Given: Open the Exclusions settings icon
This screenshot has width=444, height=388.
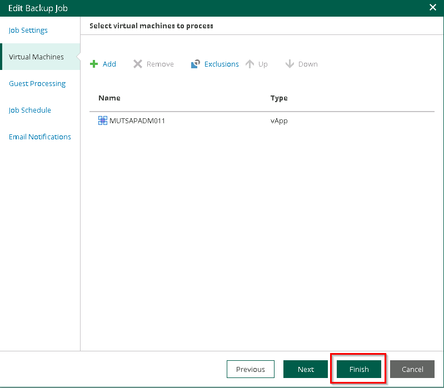Looking at the screenshot, I should (x=195, y=64).
